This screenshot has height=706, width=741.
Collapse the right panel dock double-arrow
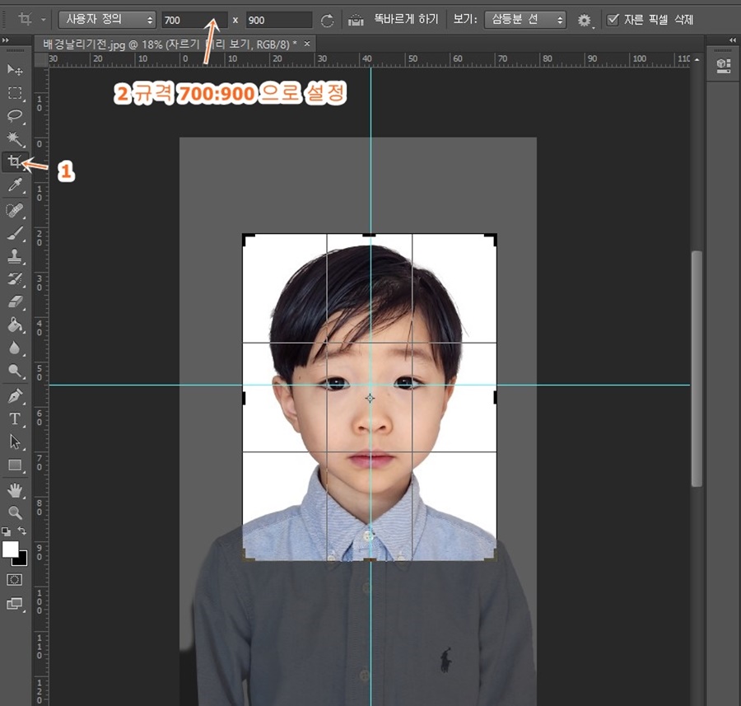733,40
